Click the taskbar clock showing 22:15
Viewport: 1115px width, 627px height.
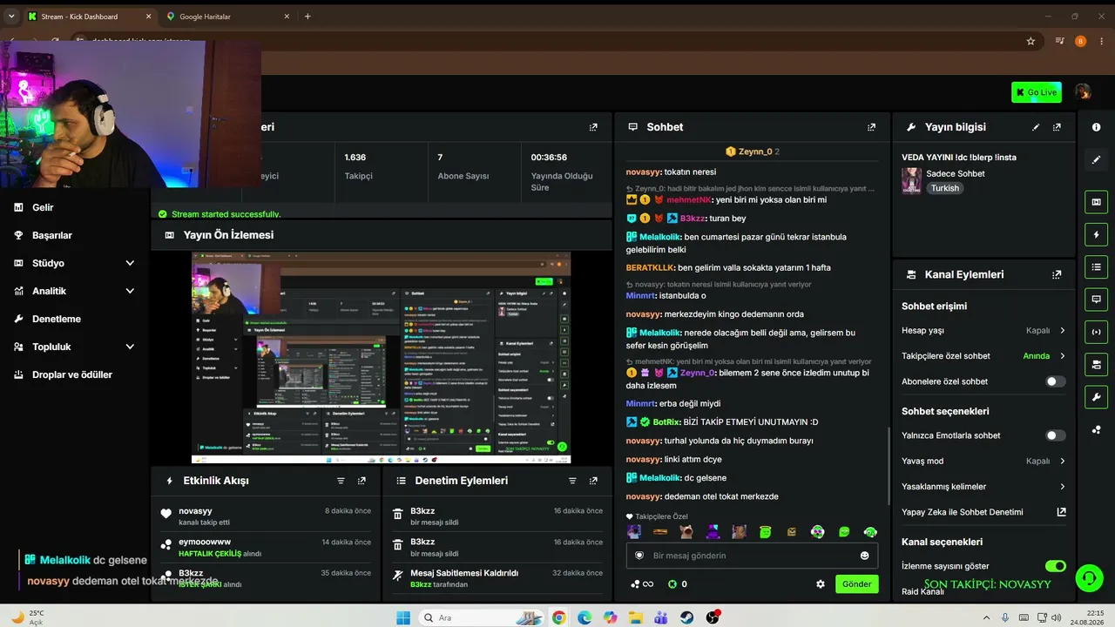(x=1088, y=617)
